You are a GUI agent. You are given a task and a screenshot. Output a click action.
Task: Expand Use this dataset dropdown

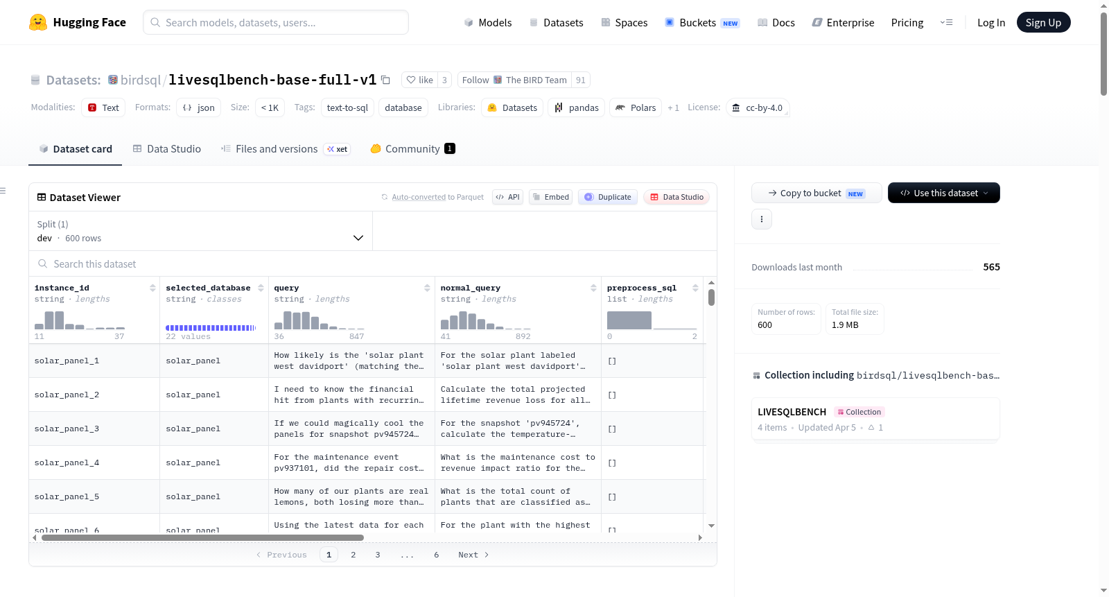click(x=944, y=193)
